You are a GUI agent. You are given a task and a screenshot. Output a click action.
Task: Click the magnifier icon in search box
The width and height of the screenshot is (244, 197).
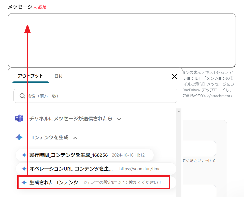click(22, 96)
